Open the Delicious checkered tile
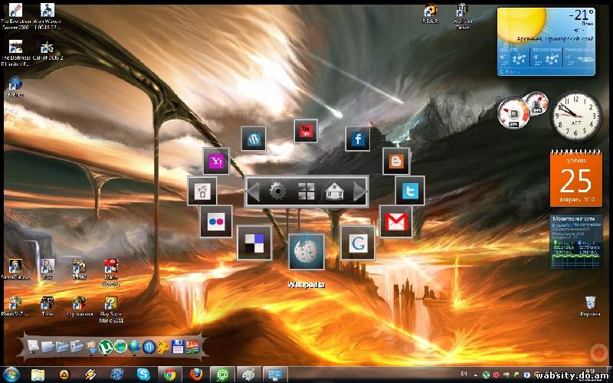The width and height of the screenshot is (613, 383). point(254,243)
